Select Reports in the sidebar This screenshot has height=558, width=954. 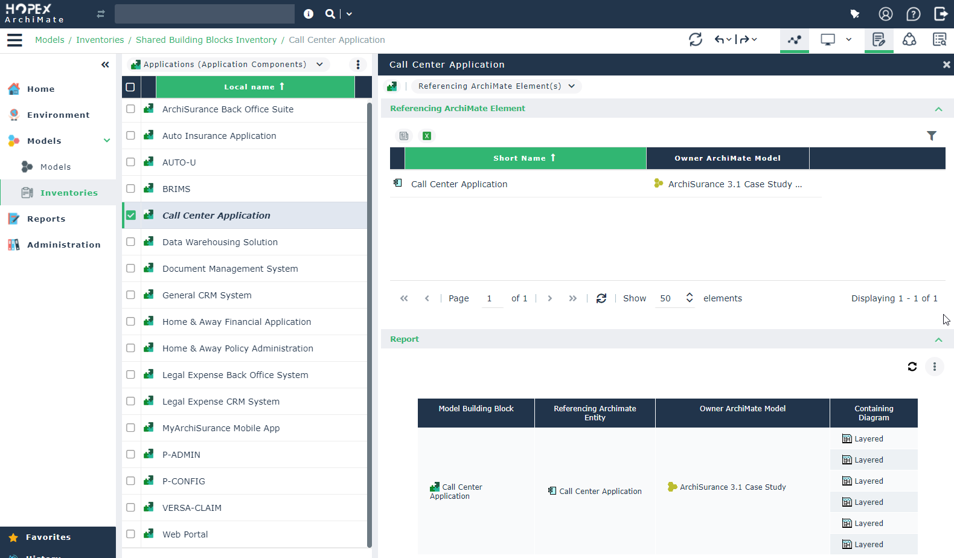click(46, 219)
